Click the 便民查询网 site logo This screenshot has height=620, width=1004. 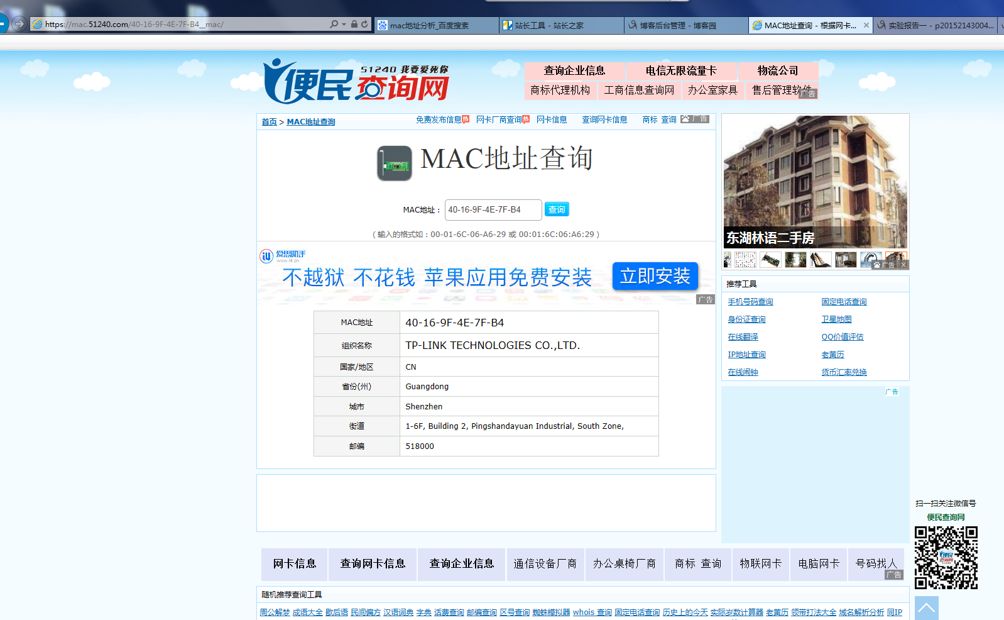click(x=356, y=82)
